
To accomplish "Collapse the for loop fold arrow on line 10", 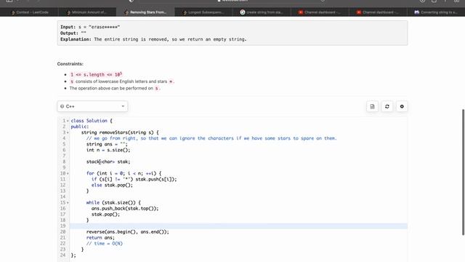I will pos(68,173).
